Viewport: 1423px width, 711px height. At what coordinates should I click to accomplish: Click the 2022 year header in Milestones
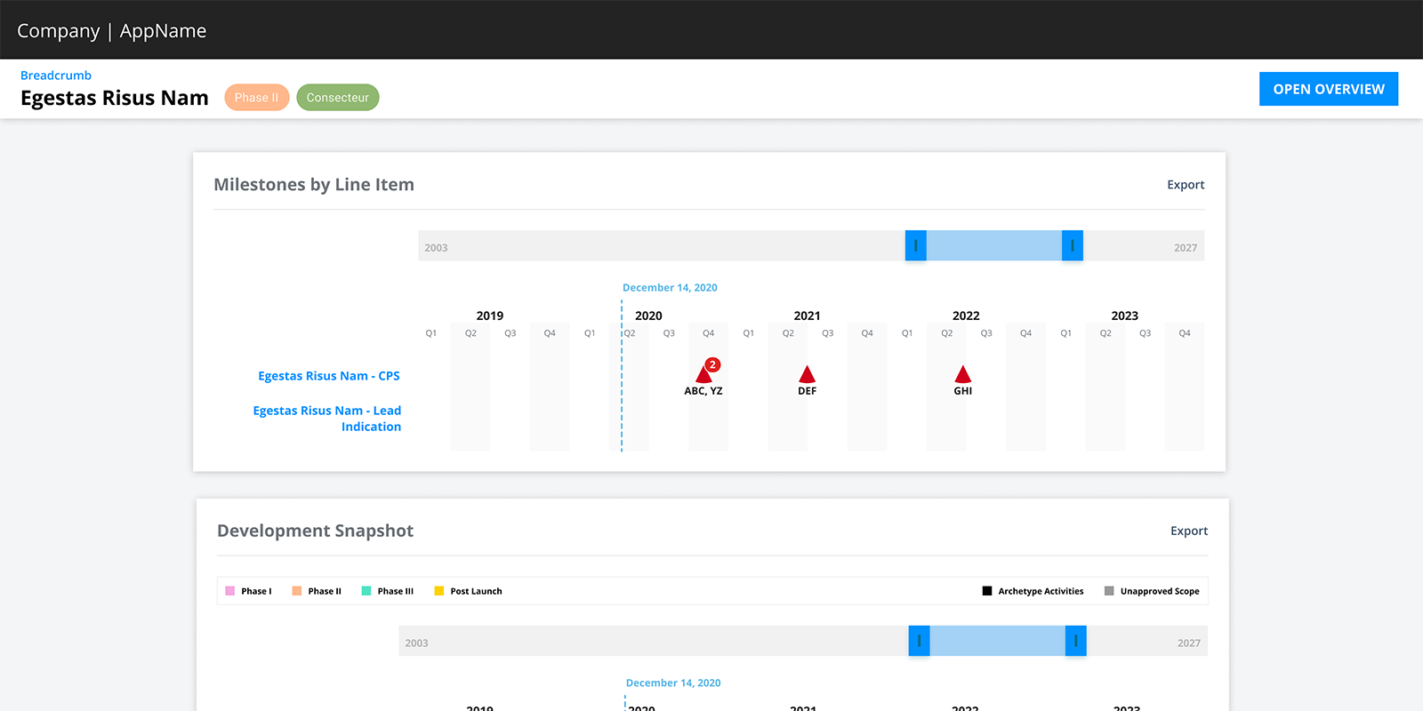[966, 316]
